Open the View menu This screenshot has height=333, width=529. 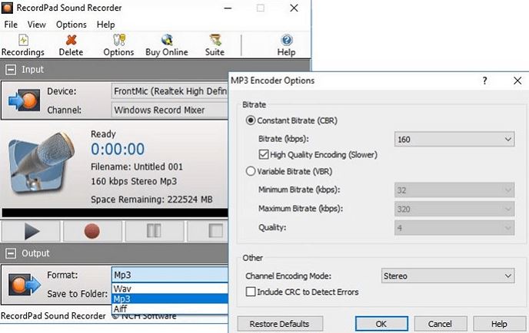pos(36,25)
